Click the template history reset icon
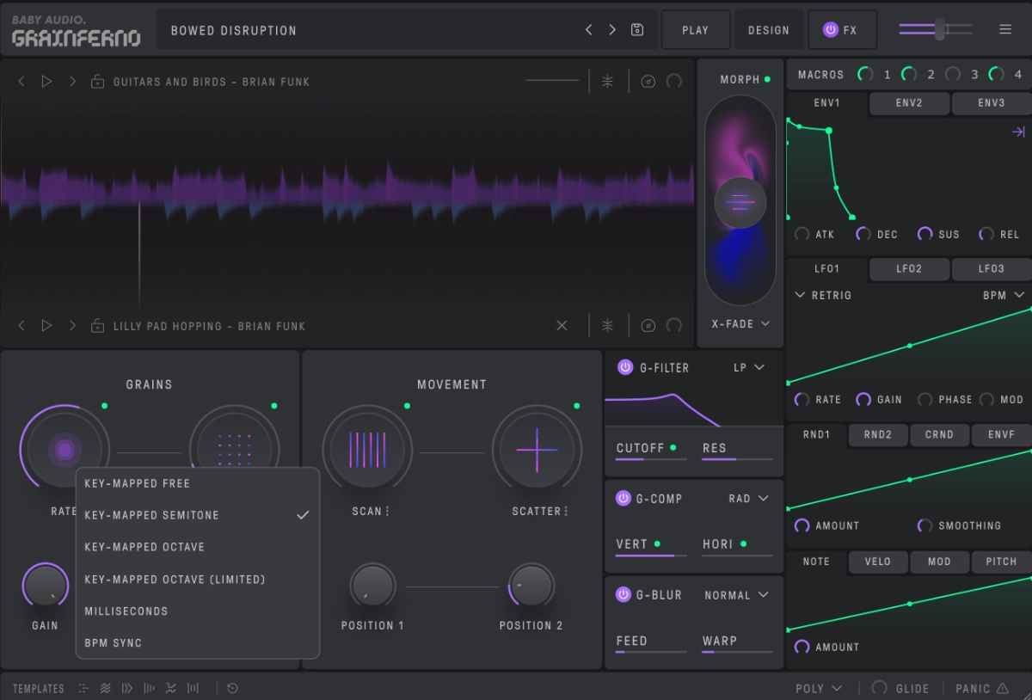Viewport: 1032px width, 700px height. (x=232, y=688)
